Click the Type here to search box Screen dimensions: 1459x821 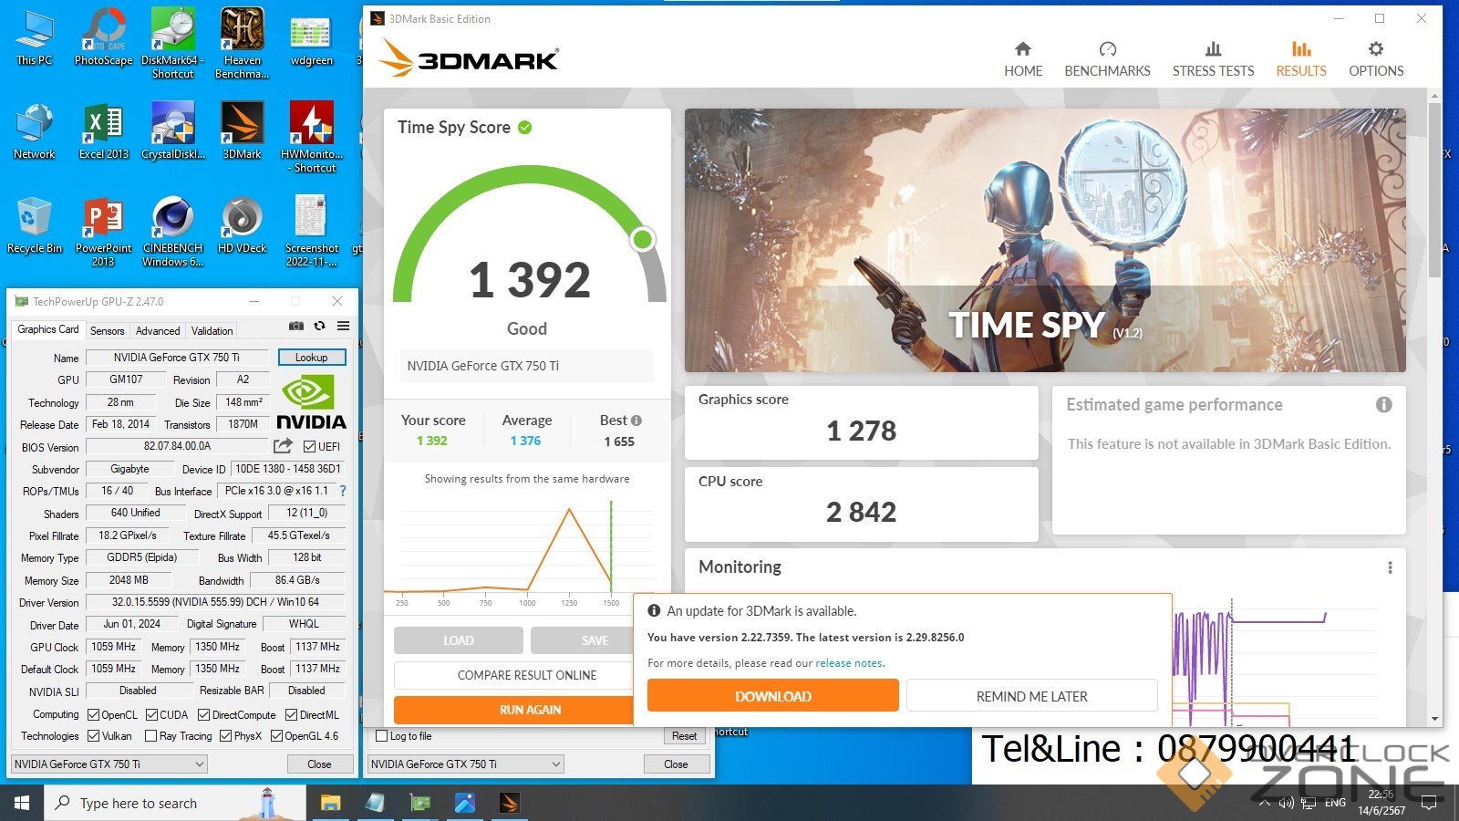coord(173,803)
